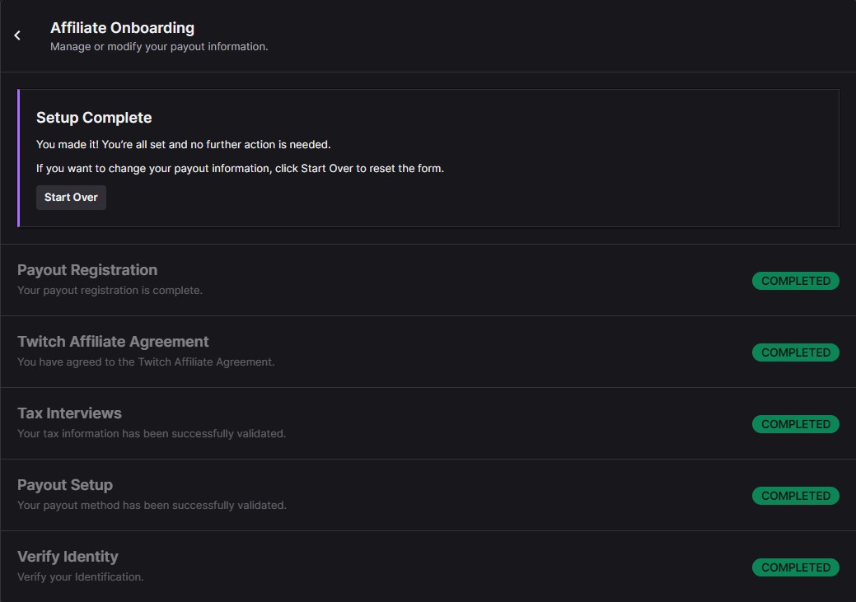Viewport: 856px width, 602px height.
Task: Click the 'Verify your Identification' text
Action: coord(81,577)
